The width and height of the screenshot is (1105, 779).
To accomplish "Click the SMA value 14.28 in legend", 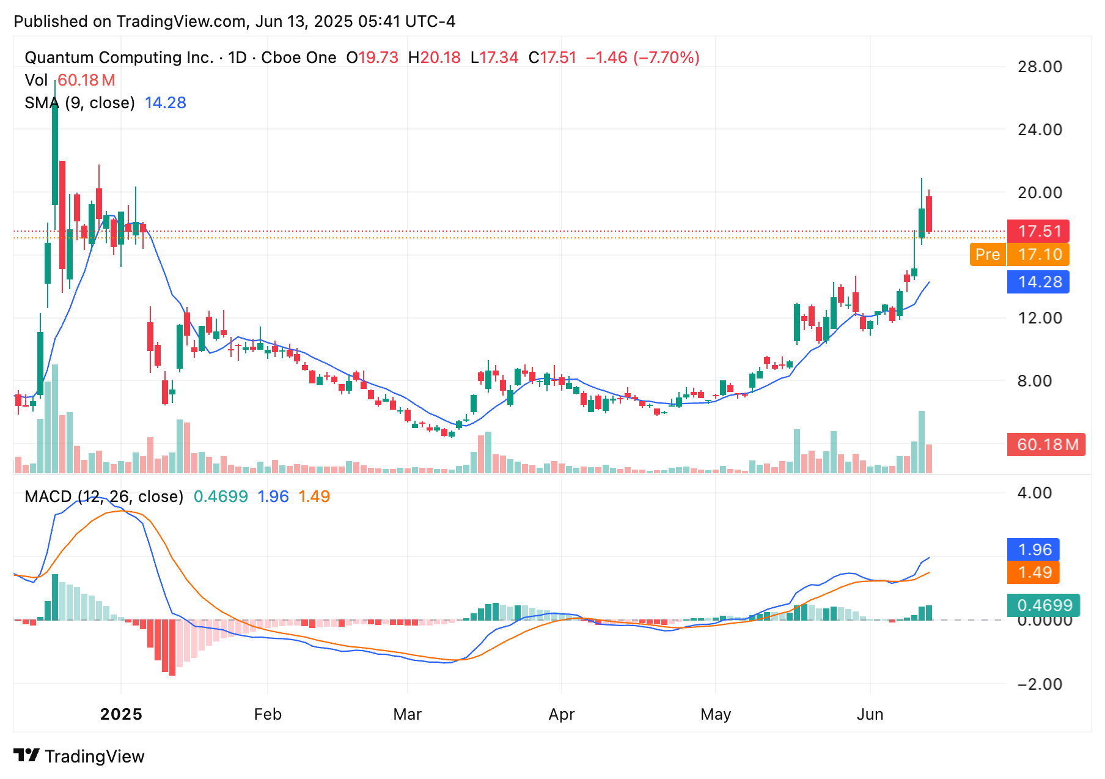I will pos(166,103).
